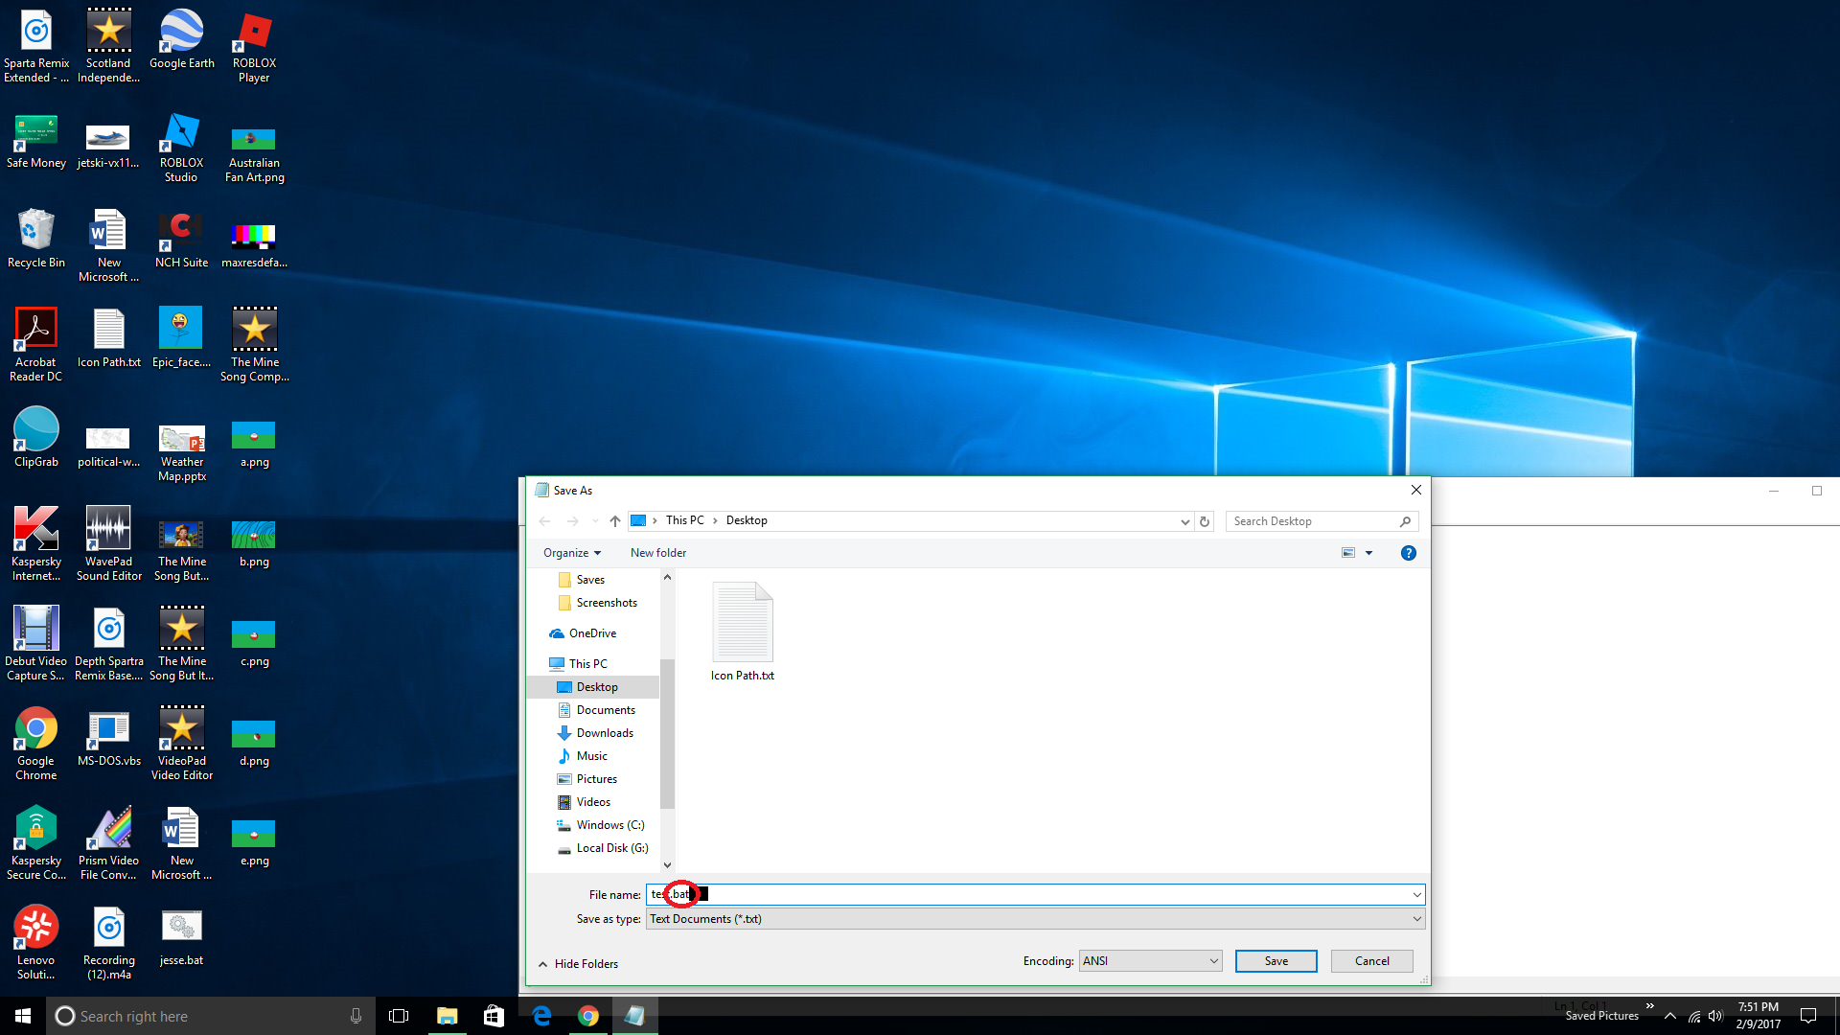Image resolution: width=1840 pixels, height=1035 pixels.
Task: Click navigation pane scroll down arrow
Action: (667, 864)
